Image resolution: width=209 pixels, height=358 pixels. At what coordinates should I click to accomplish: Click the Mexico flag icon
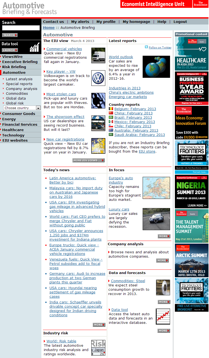click(111, 122)
